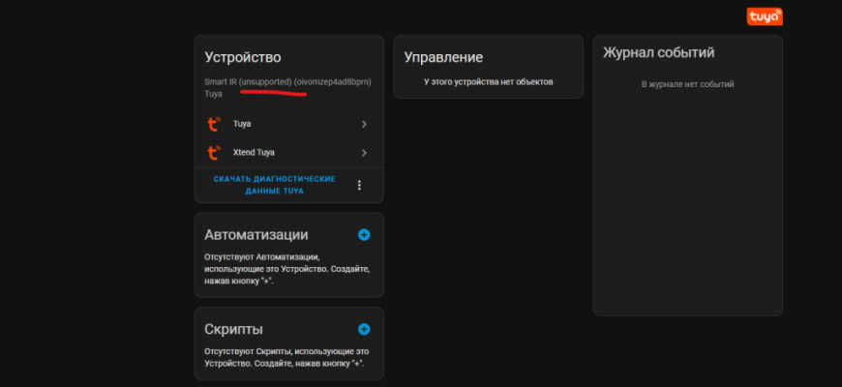Open the Xtend Tuya integration entry label
This screenshot has height=387, width=842.
(254, 153)
